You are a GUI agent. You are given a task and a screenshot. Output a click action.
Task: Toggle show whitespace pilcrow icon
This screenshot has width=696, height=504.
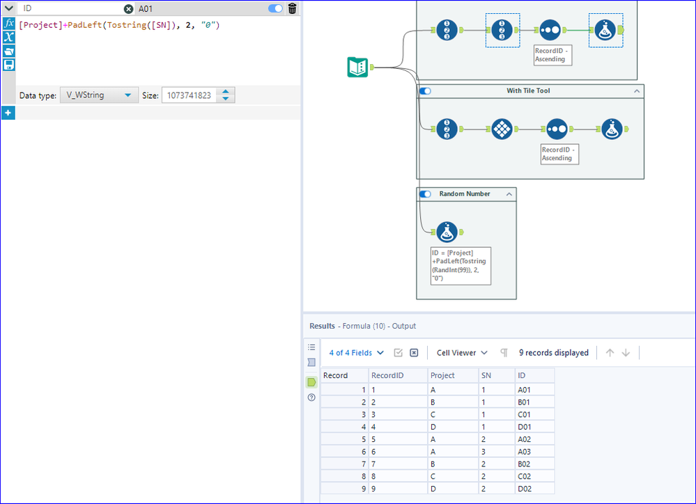504,353
